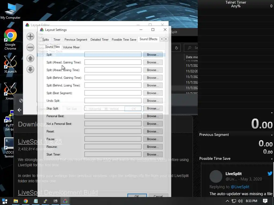Open the Previous Segment tab
Viewport: 274px width, 205px height.
(76, 40)
